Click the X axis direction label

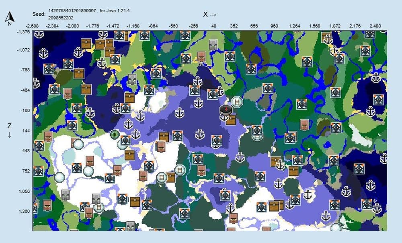[x=209, y=14]
